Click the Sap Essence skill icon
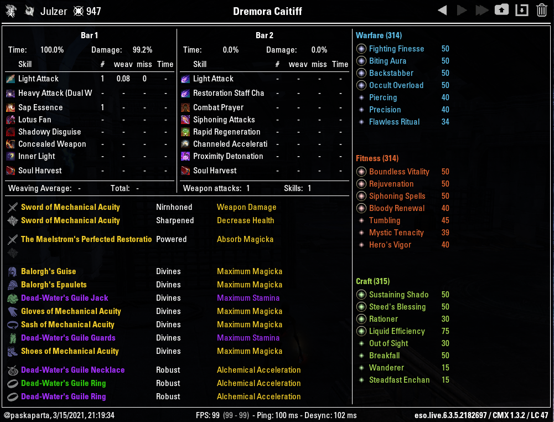 click(11, 107)
